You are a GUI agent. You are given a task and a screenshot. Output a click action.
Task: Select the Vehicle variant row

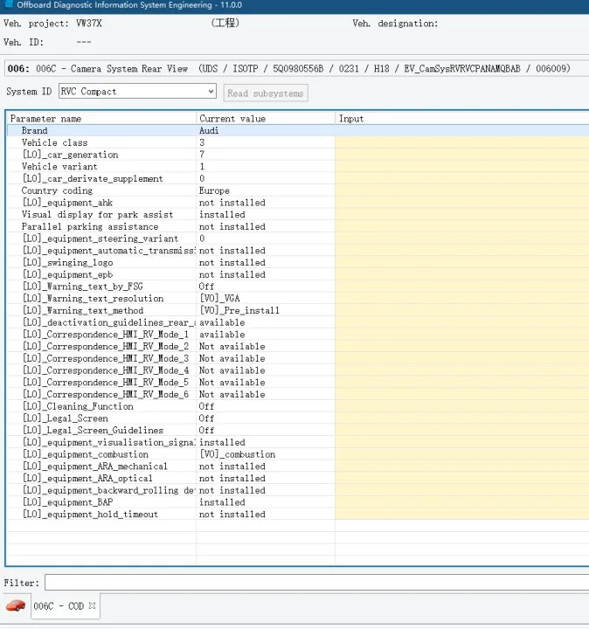tap(298, 167)
